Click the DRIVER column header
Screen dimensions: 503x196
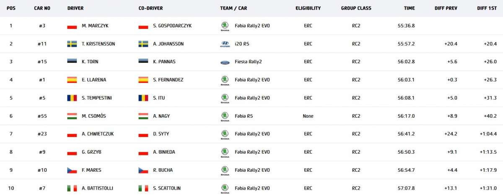[75, 8]
